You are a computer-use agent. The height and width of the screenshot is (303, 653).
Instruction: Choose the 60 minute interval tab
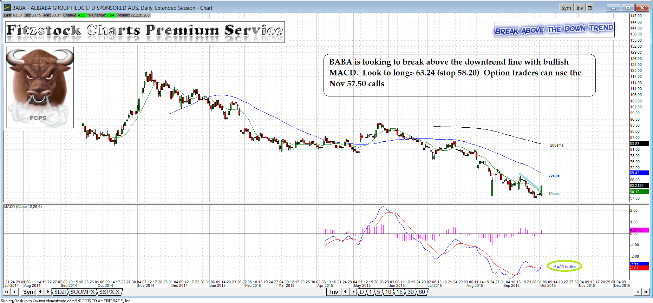[422, 292]
